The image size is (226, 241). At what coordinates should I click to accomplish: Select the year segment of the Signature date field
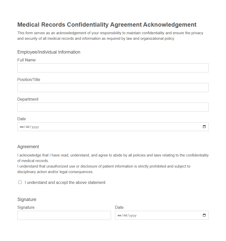132,215
